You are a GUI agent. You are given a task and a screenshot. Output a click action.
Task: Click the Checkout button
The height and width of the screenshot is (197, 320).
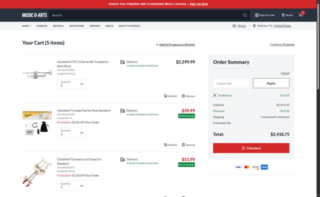251,148
